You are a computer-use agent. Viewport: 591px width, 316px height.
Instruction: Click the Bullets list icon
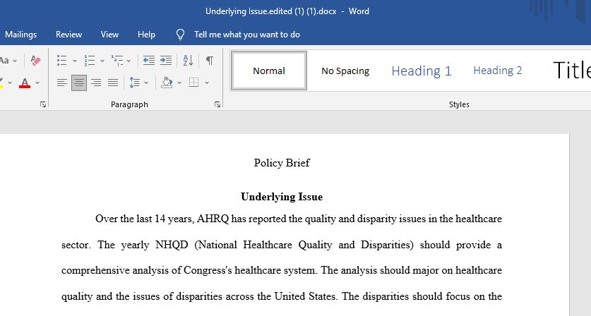62,60
